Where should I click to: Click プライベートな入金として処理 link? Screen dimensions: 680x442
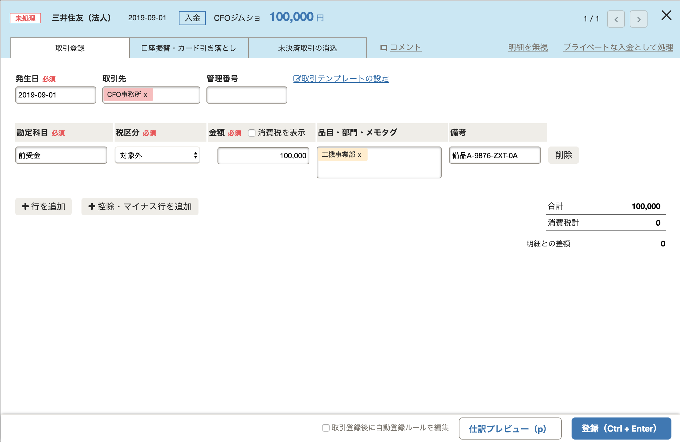(x=618, y=47)
